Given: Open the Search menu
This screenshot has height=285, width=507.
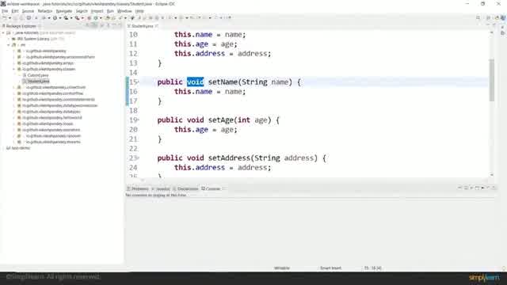Looking at the screenshot, I should [x=82, y=11].
